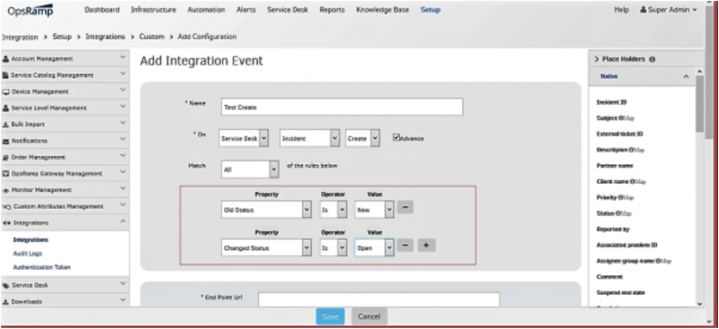Open the Knowledge Base menu
The image size is (719, 329).
click(382, 10)
